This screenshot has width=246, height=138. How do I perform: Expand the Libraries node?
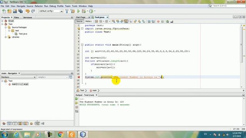(6, 37)
